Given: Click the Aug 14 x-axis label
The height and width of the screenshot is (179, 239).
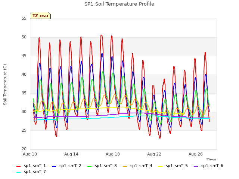Looking at the screenshot, I should (x=71, y=154).
